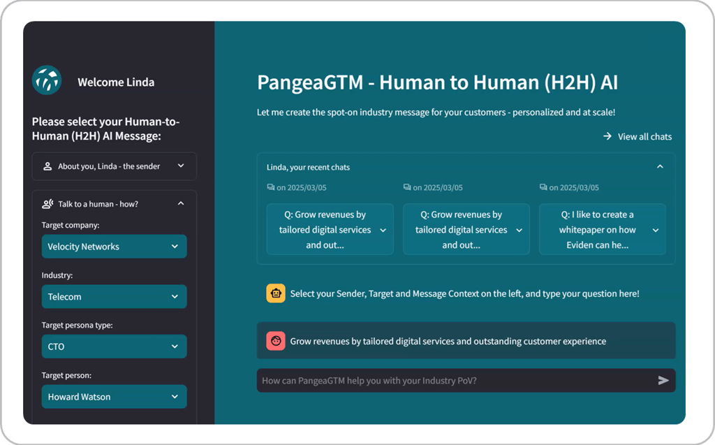
Task: Click the chat bubble icon of the first recent chat date
Action: point(271,187)
